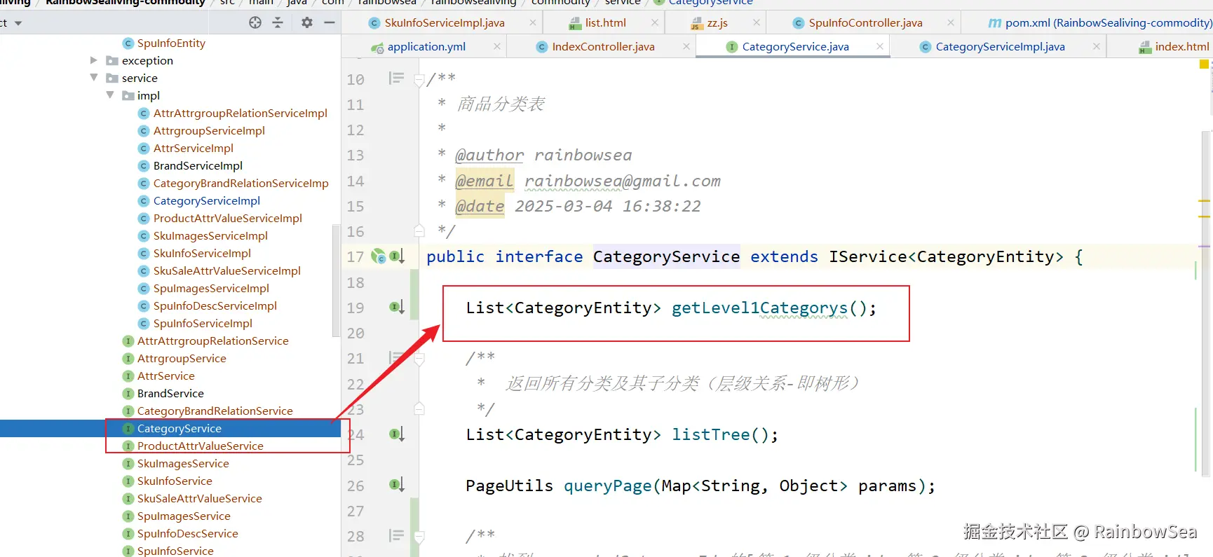Close the SkuInfoServiceImpl.java tab
This screenshot has width=1213, height=557.
pos(533,22)
